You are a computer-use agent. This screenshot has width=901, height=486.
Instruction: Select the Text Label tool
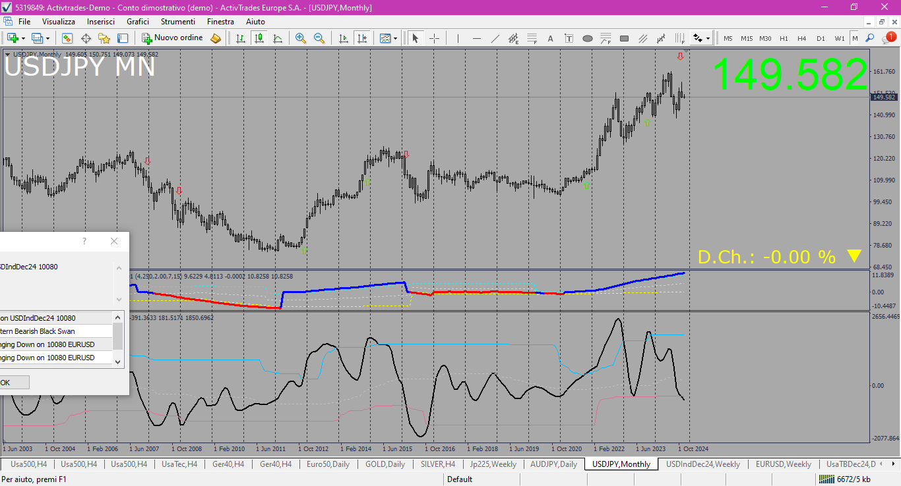[x=569, y=38]
